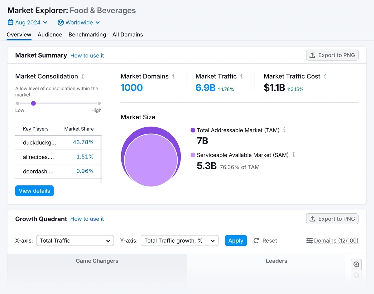Viewport: 374px width, 294px height.
Task: Click the Apply button
Action: pyautogui.click(x=236, y=241)
